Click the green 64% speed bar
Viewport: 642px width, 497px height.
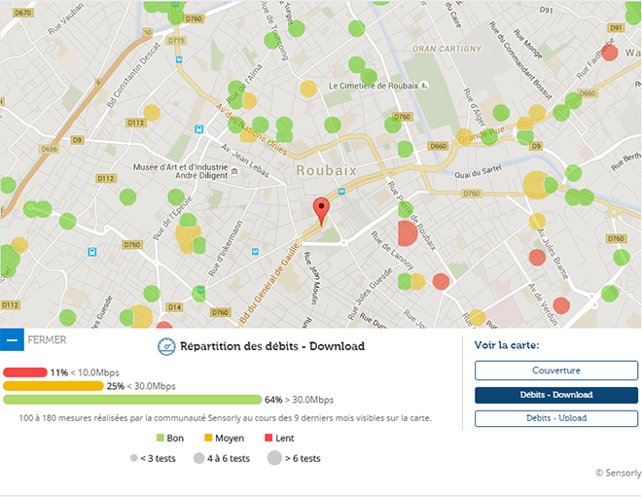click(132, 399)
